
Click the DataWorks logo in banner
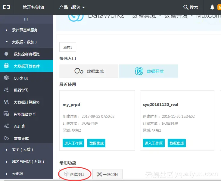point(76,18)
